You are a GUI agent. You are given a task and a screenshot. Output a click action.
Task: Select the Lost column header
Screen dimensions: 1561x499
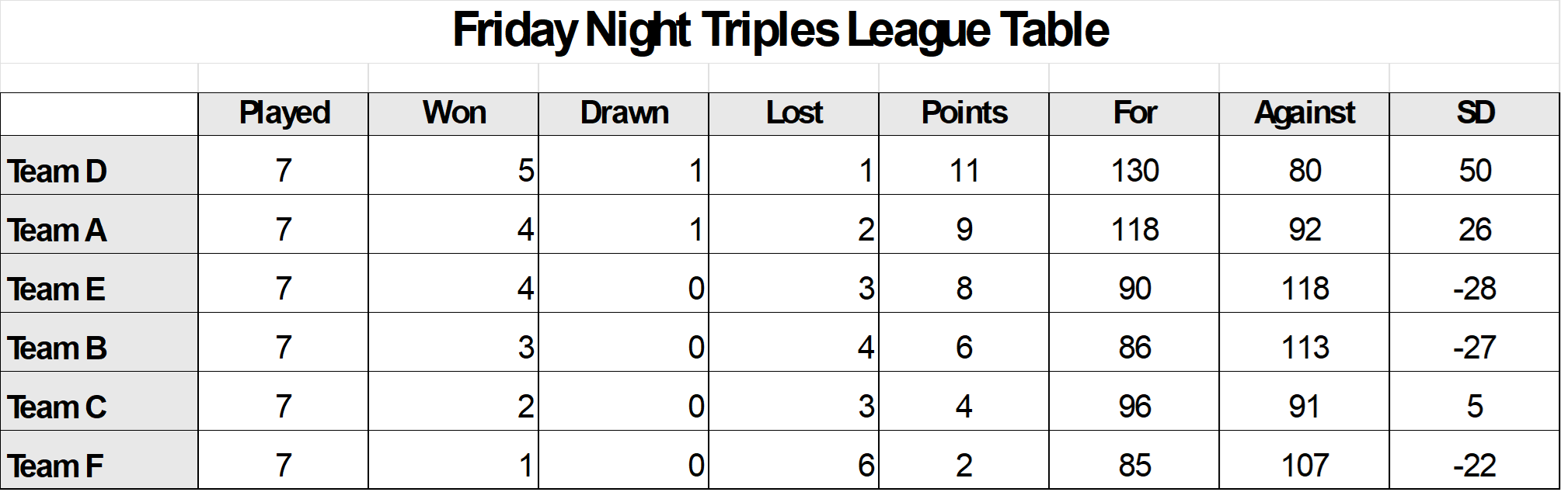click(x=794, y=113)
